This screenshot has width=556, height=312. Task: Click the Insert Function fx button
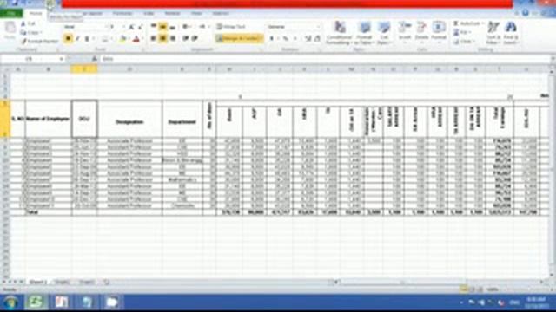pos(95,59)
